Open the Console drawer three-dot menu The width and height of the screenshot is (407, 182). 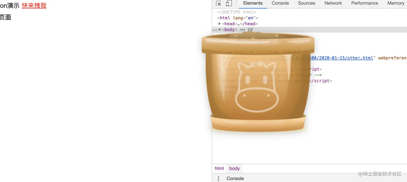[218, 179]
